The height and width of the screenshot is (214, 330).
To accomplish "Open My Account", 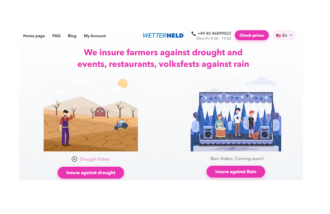I will (95, 36).
